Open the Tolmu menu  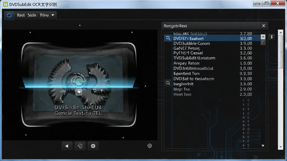click(44, 15)
